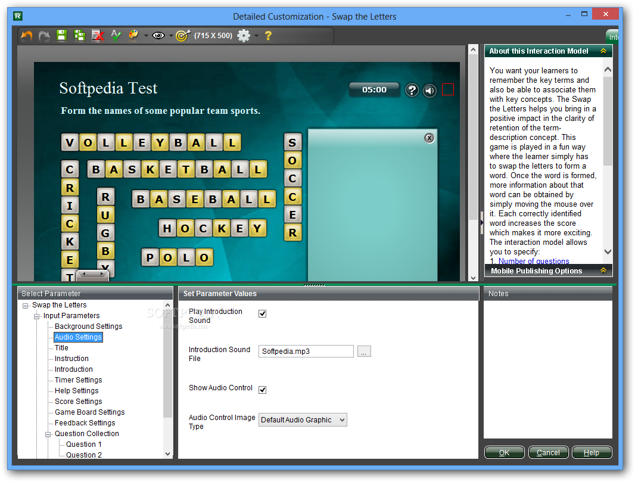Click the Redo arrow in the toolbar
This screenshot has width=635, height=482.
click(44, 36)
